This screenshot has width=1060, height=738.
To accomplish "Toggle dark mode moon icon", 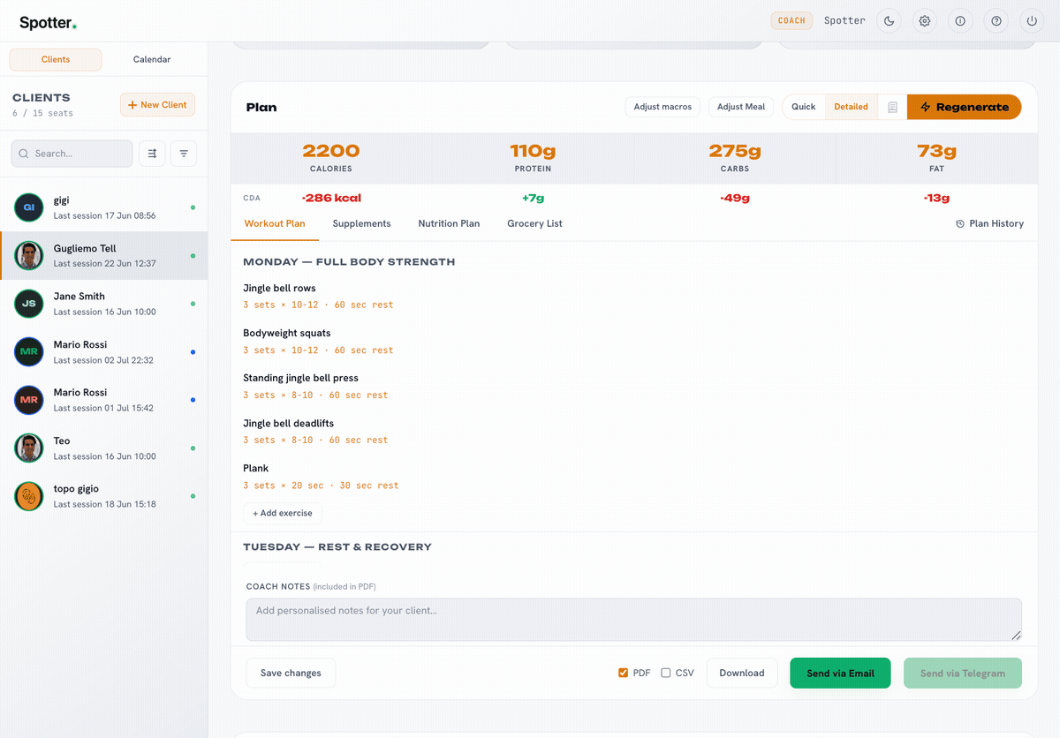I will (x=889, y=21).
